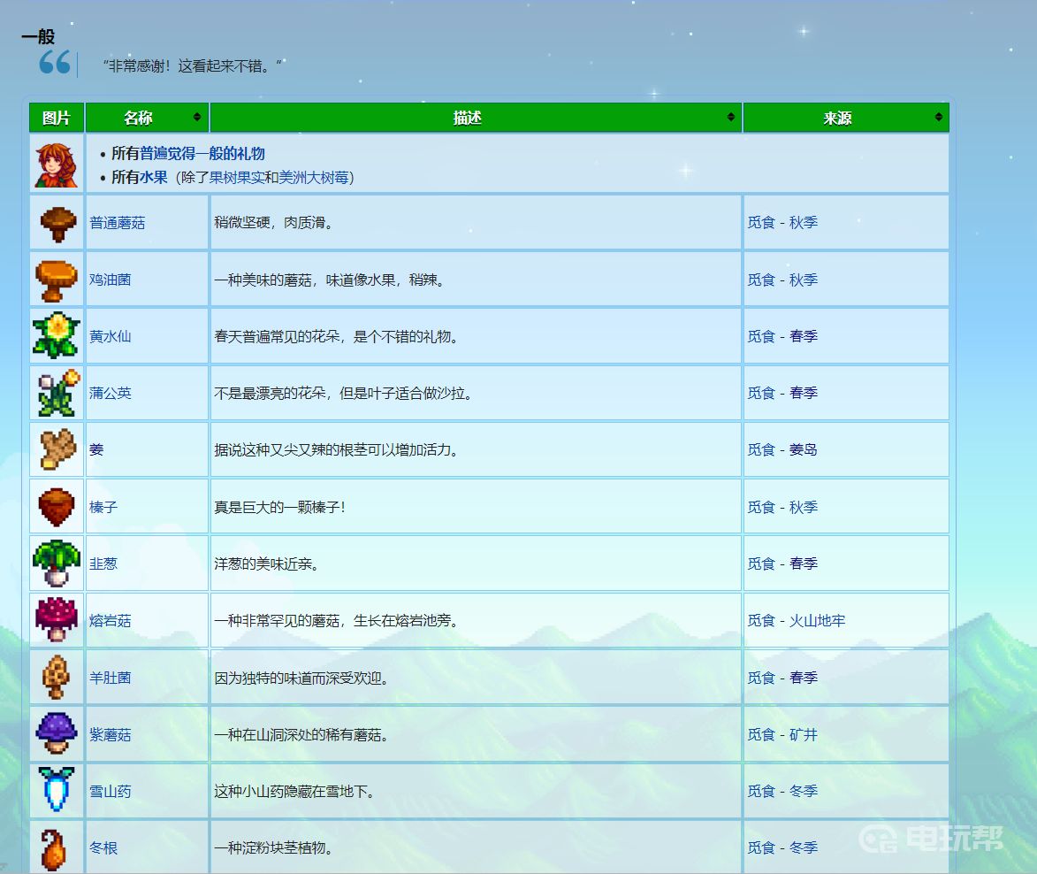Click the 冬根 winter root icon

click(x=54, y=849)
